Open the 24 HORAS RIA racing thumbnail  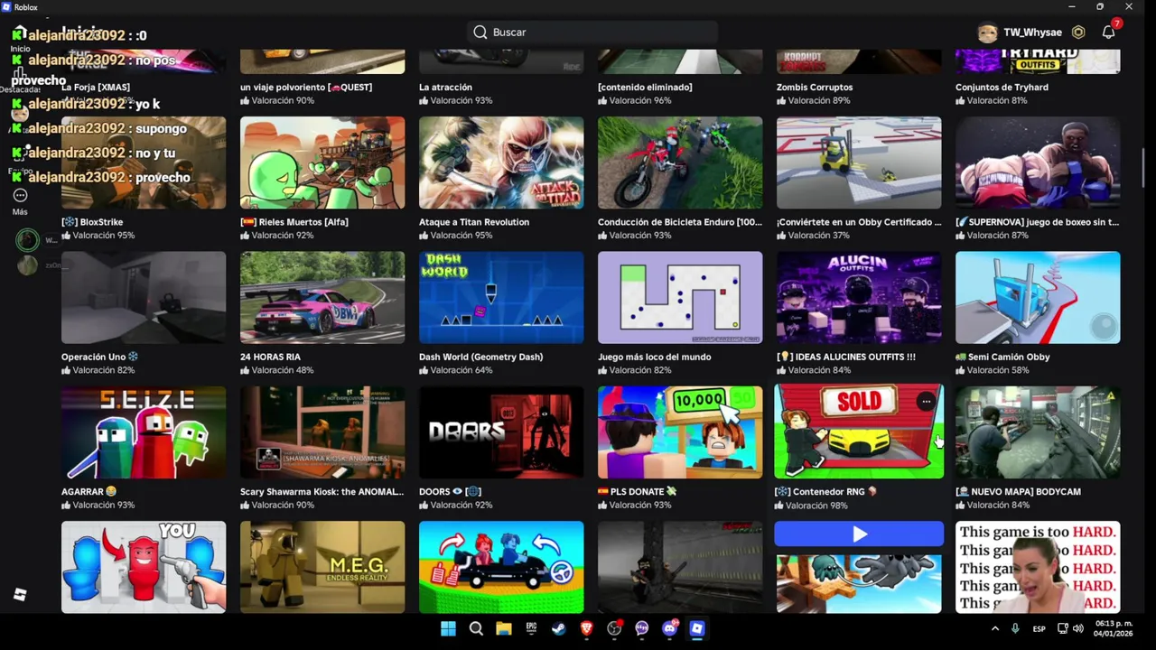click(x=322, y=297)
